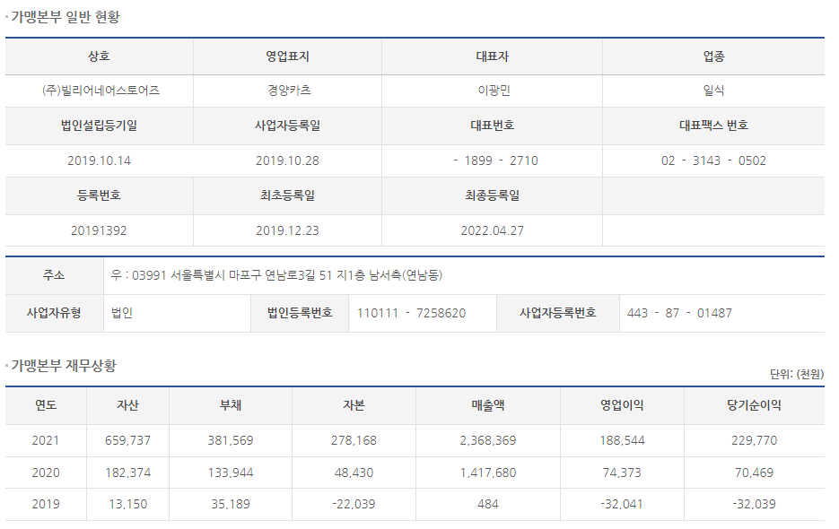839x529 pixels.
Task: Click the 영업이익 column header
Action: (x=622, y=405)
